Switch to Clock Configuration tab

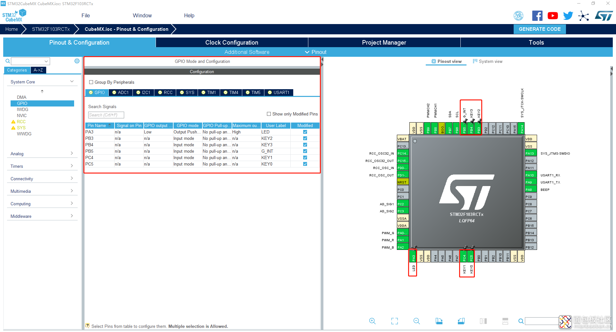(x=232, y=42)
